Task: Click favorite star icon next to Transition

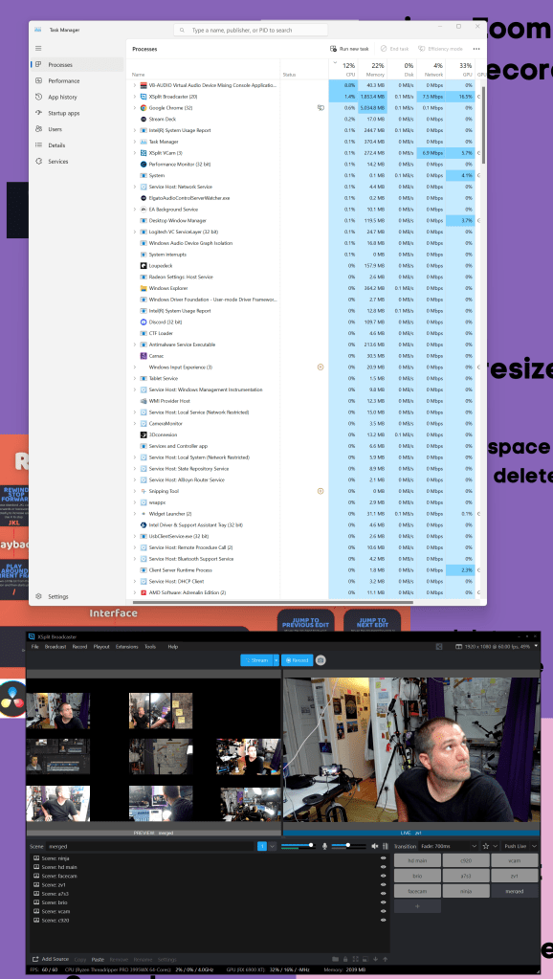Action: click(486, 846)
